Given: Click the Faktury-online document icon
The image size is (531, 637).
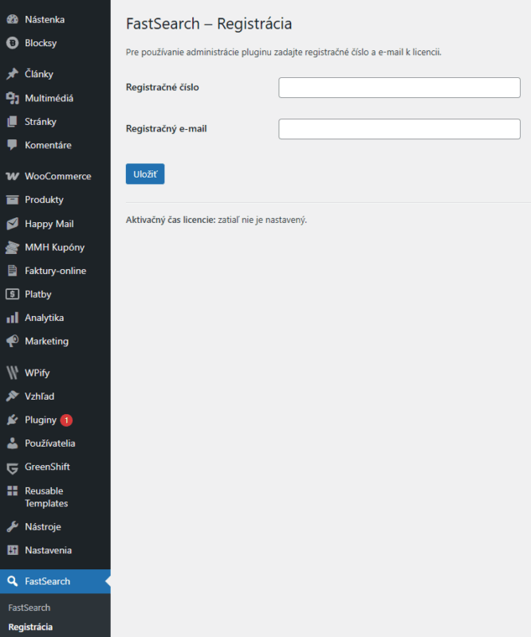Looking at the screenshot, I should [x=13, y=271].
